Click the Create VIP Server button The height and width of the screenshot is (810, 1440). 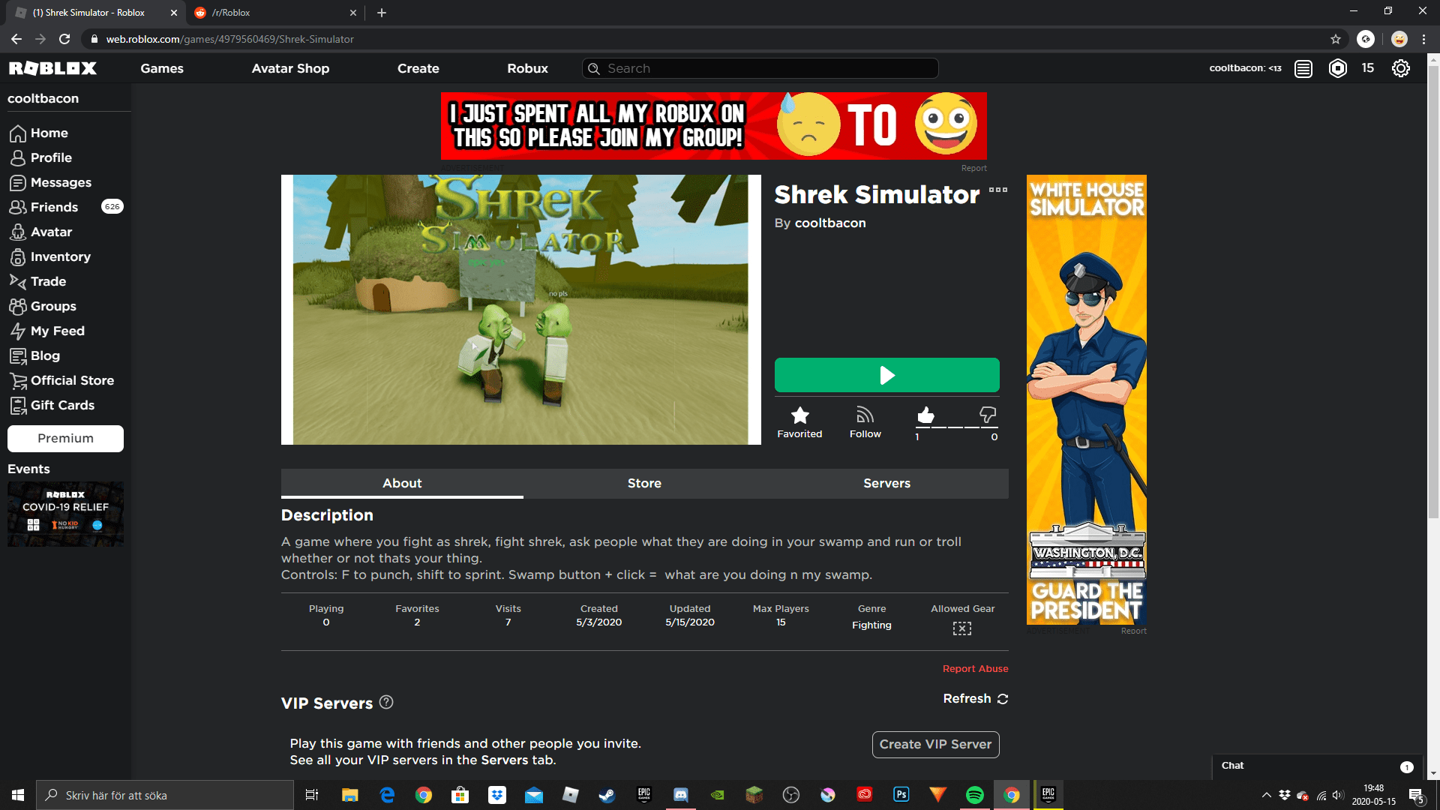[x=935, y=744]
